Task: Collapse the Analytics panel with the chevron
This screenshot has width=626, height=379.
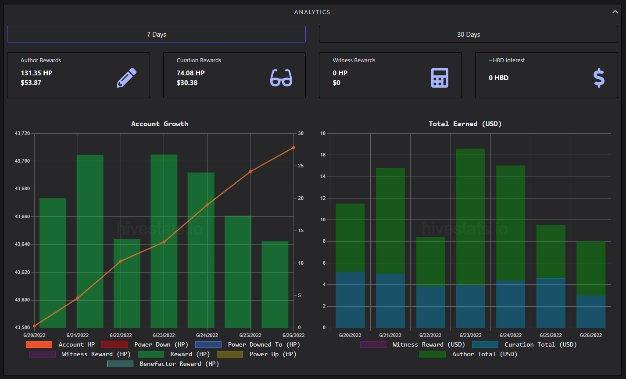Action: click(x=615, y=12)
